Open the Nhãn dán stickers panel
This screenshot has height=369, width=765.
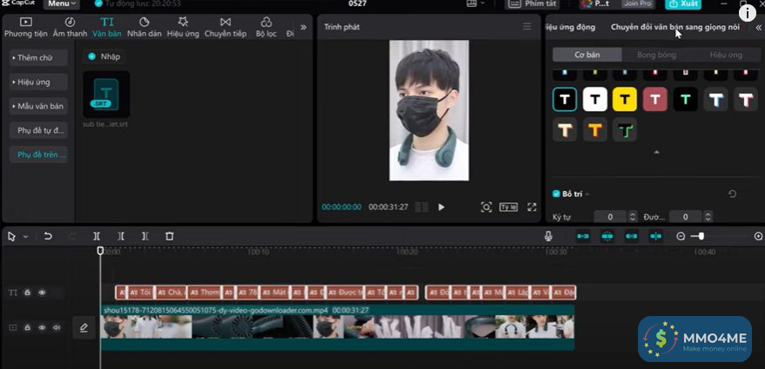coord(144,27)
